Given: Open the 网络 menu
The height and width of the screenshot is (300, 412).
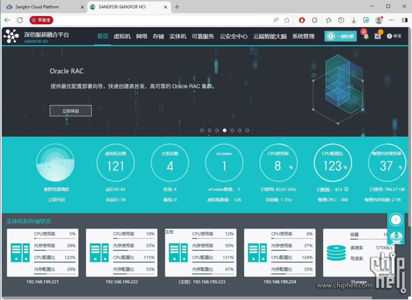Looking at the screenshot, I should click(x=142, y=36).
